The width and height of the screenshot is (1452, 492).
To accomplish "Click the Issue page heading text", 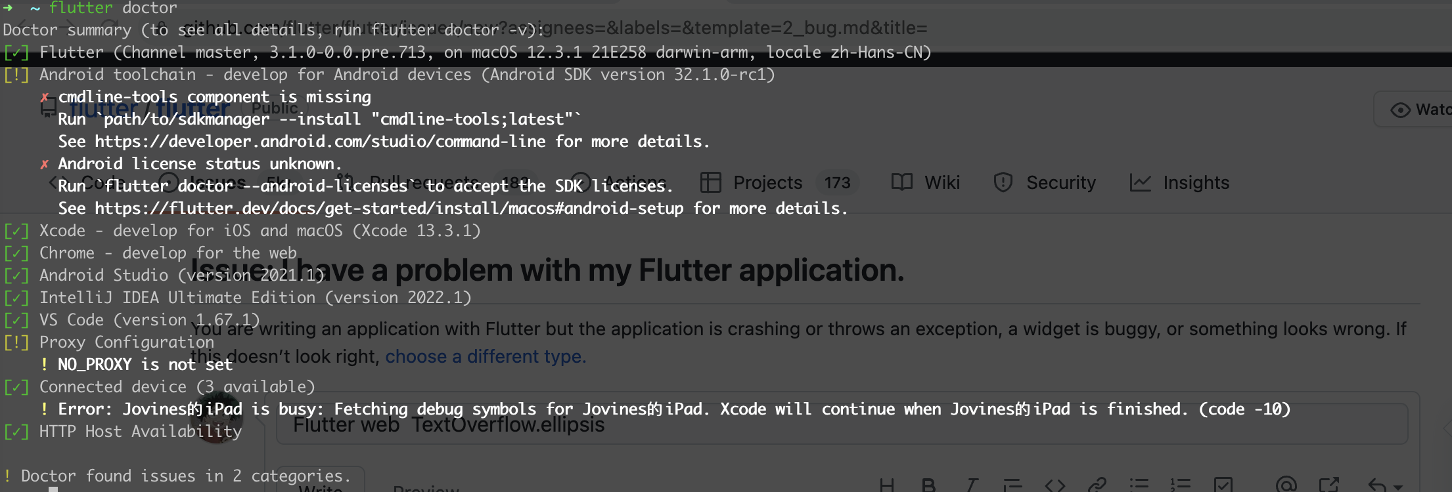I will 548,270.
